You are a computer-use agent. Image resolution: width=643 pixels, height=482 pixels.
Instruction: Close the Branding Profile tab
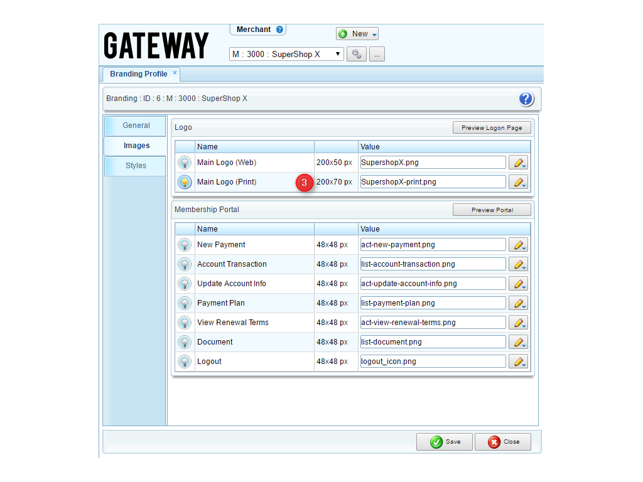tap(175, 73)
